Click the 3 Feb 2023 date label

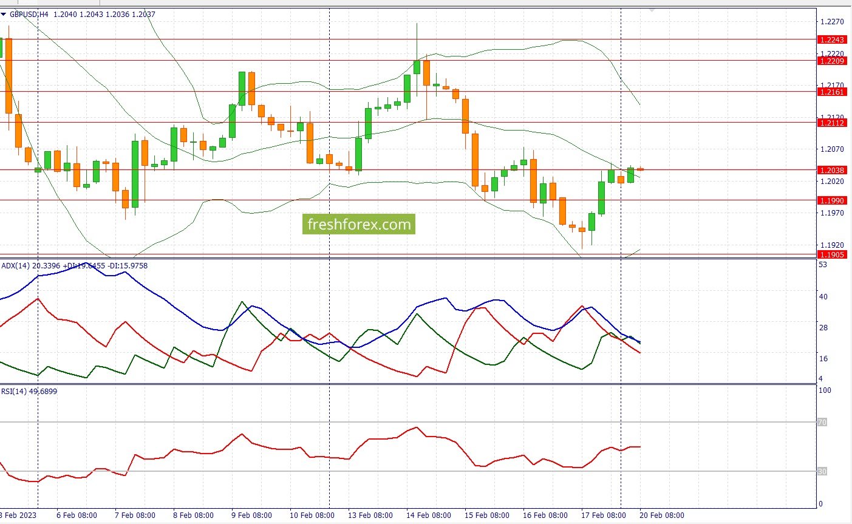coord(18,515)
